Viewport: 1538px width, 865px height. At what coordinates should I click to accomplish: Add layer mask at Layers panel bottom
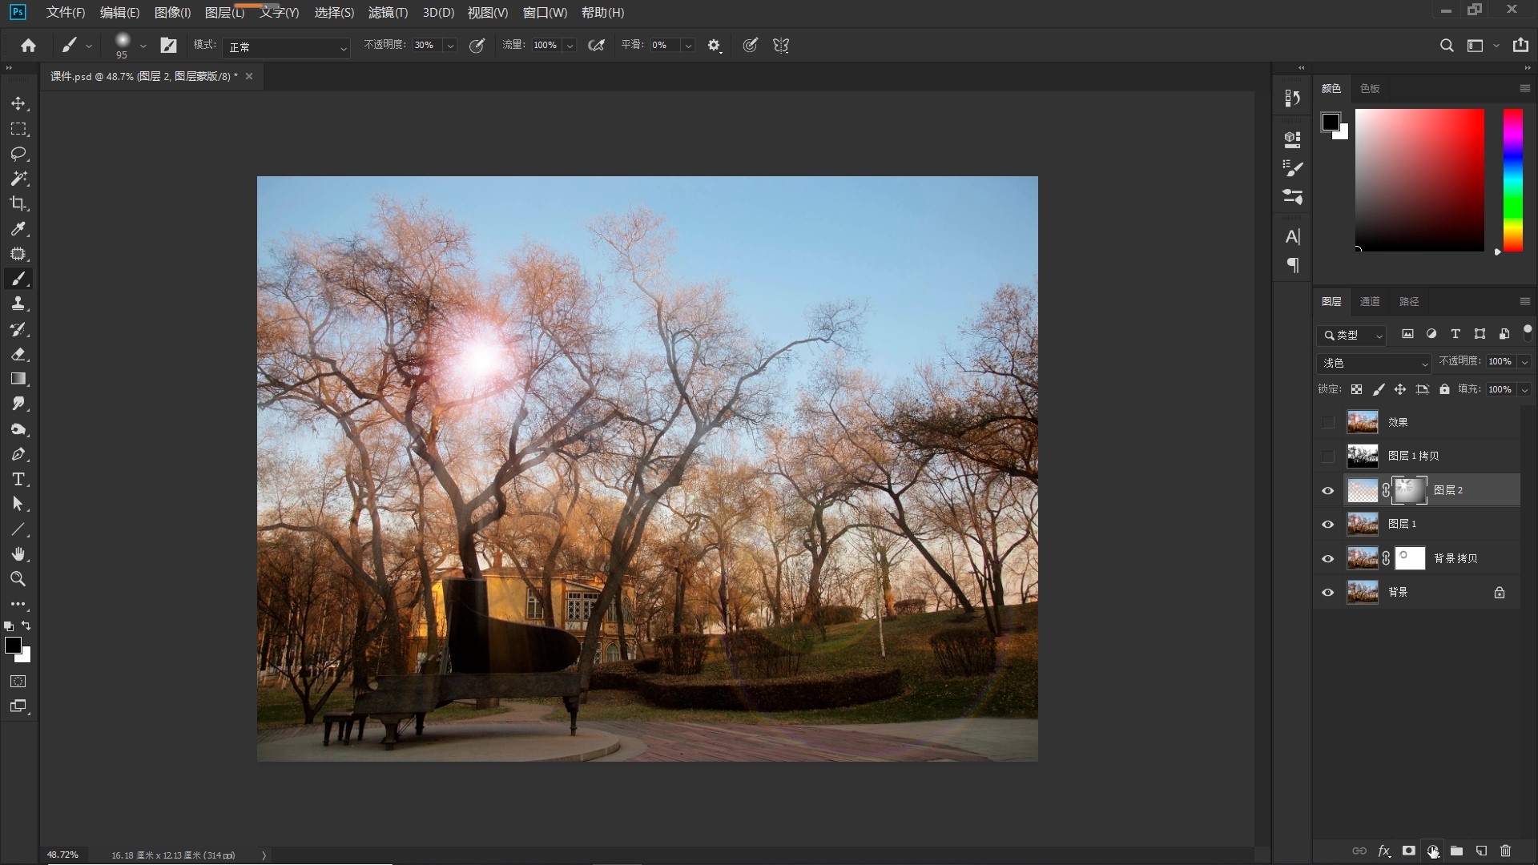click(x=1408, y=851)
